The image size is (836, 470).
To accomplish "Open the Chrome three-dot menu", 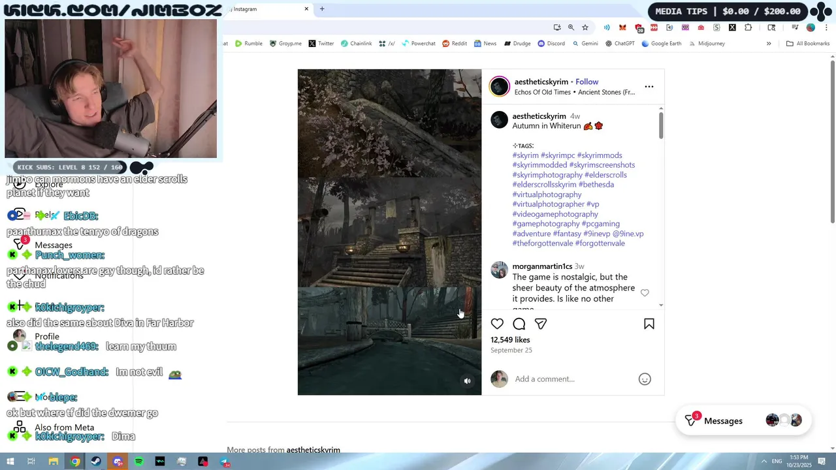I will (x=826, y=27).
